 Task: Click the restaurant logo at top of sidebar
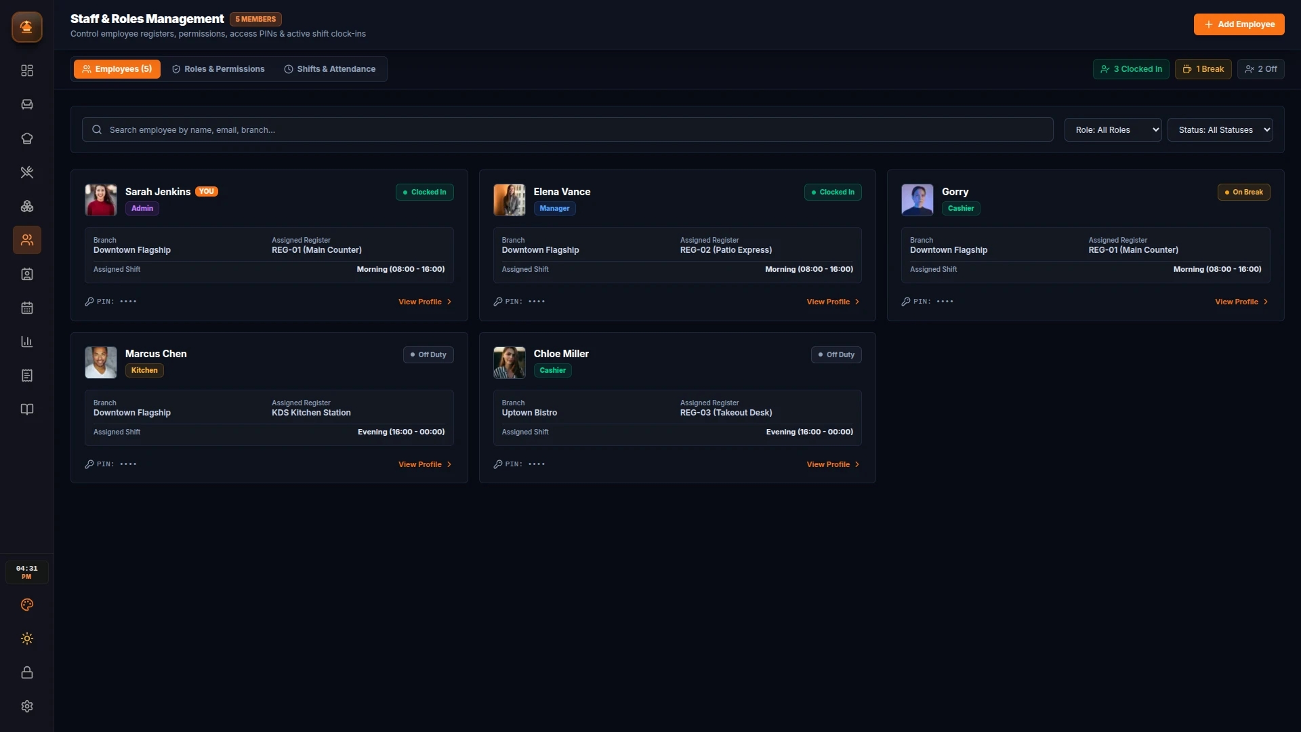[27, 27]
